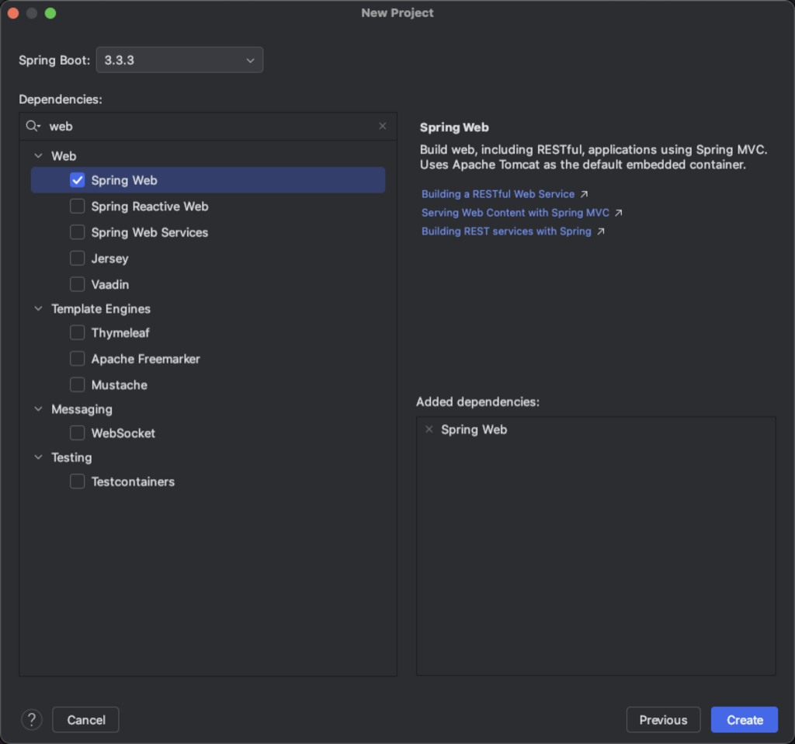
Task: Enable the Spring Reactive Web checkbox
Action: [x=78, y=207]
